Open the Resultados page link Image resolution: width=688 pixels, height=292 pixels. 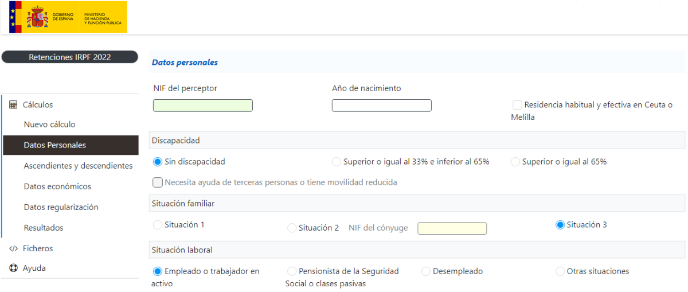click(44, 228)
